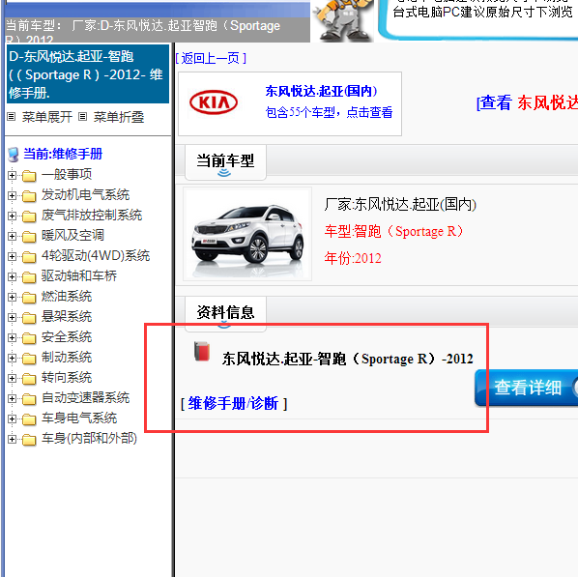Expand the 驱动轴和车桥 tree node
This screenshot has height=577, width=578.
coord(12,276)
